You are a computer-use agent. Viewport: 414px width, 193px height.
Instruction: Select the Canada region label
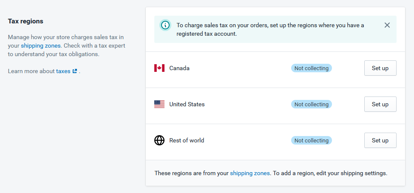pyautogui.click(x=179, y=68)
